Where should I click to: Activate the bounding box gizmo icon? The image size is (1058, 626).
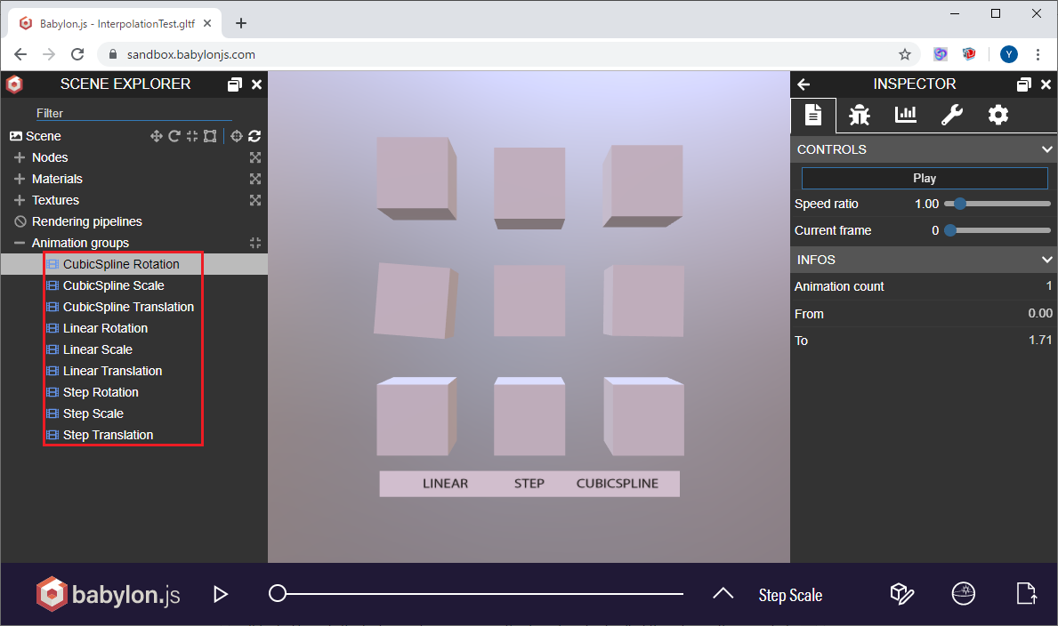pyautogui.click(x=210, y=135)
